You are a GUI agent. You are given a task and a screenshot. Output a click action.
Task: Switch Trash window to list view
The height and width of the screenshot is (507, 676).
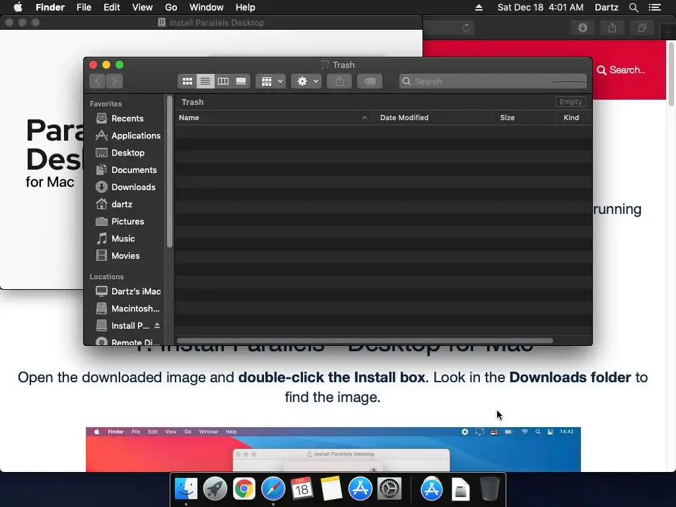coord(205,81)
